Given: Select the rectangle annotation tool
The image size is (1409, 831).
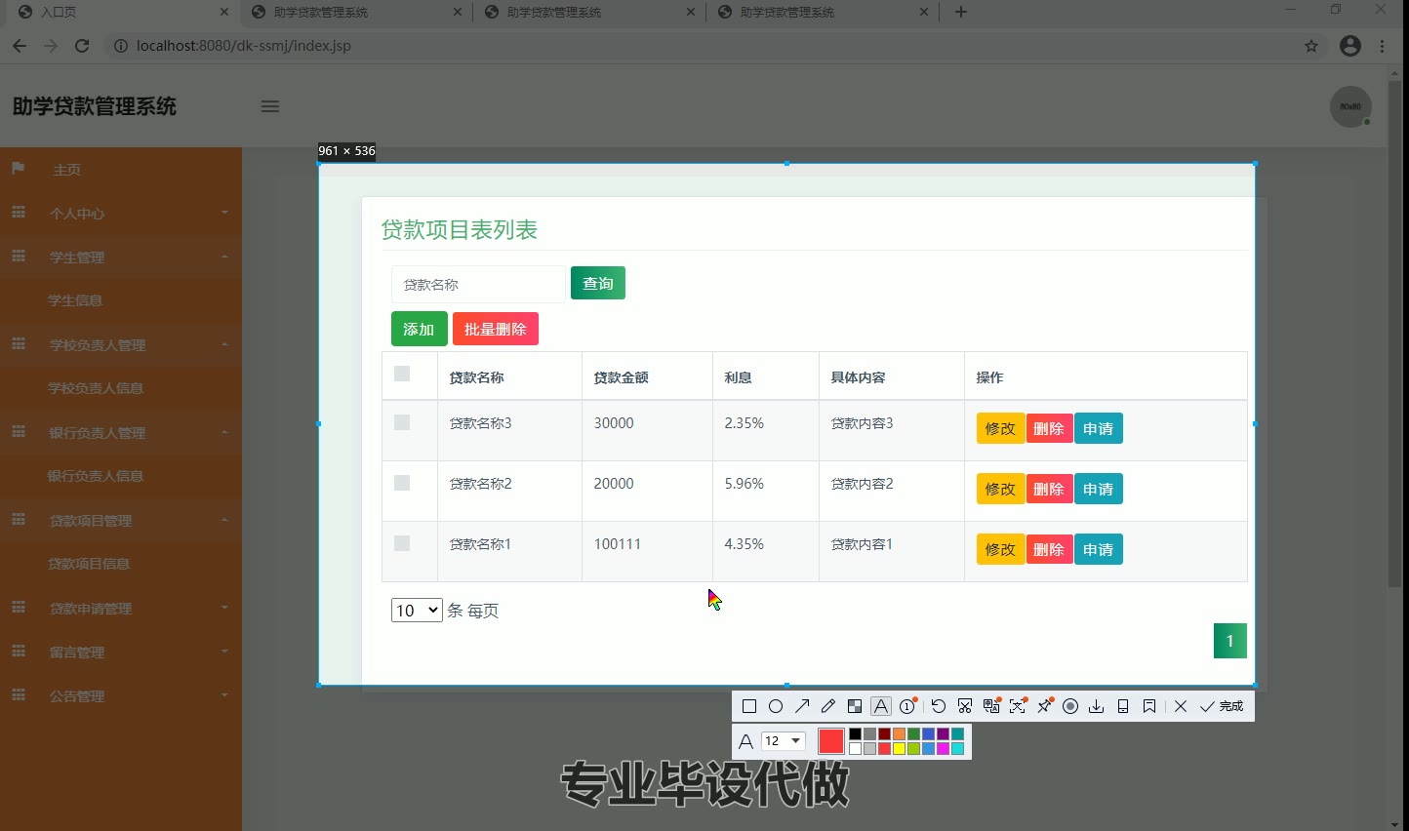Looking at the screenshot, I should click(749, 706).
